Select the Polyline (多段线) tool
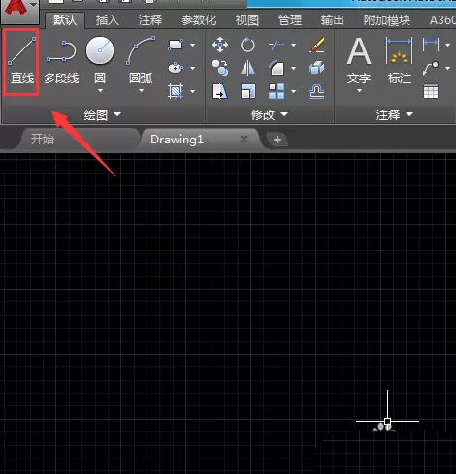Image resolution: width=456 pixels, height=474 pixels. pyautogui.click(x=61, y=61)
